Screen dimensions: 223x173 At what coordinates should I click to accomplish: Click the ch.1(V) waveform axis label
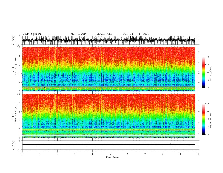click(14, 40)
